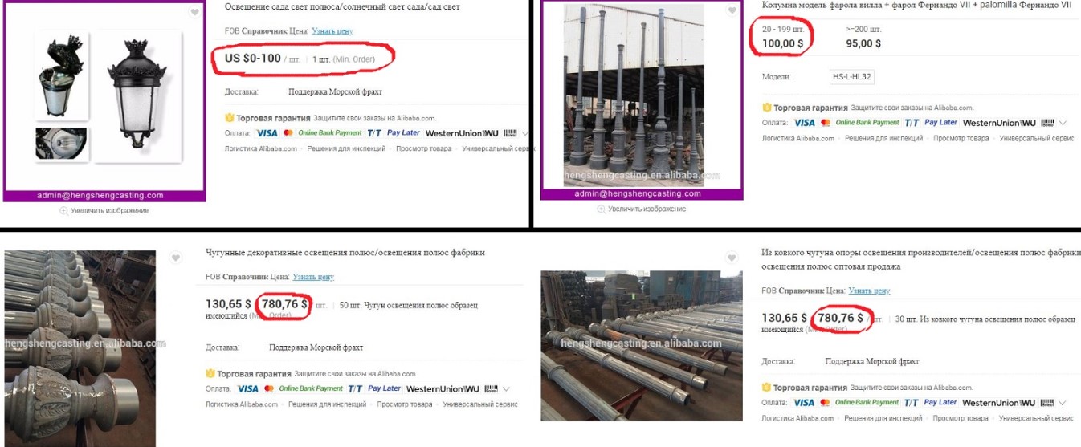This screenshot has width=1081, height=447.
Task: Click magnifier icon under the column posts photo
Action: click(601, 209)
